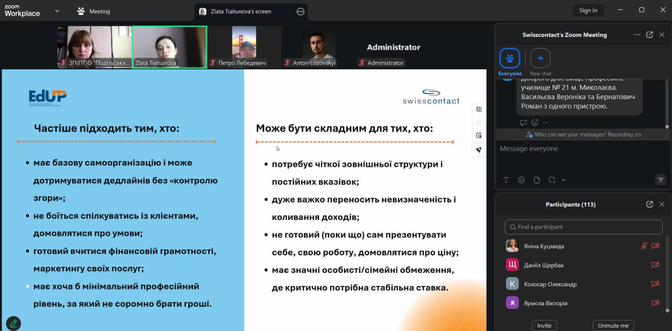Click the rocket icon on slide toolbar

[x=478, y=150]
